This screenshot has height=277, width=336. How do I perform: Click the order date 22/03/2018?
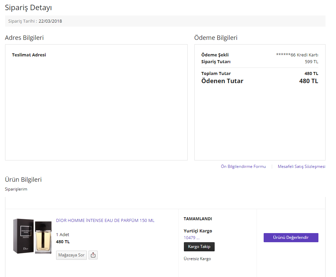click(50, 21)
